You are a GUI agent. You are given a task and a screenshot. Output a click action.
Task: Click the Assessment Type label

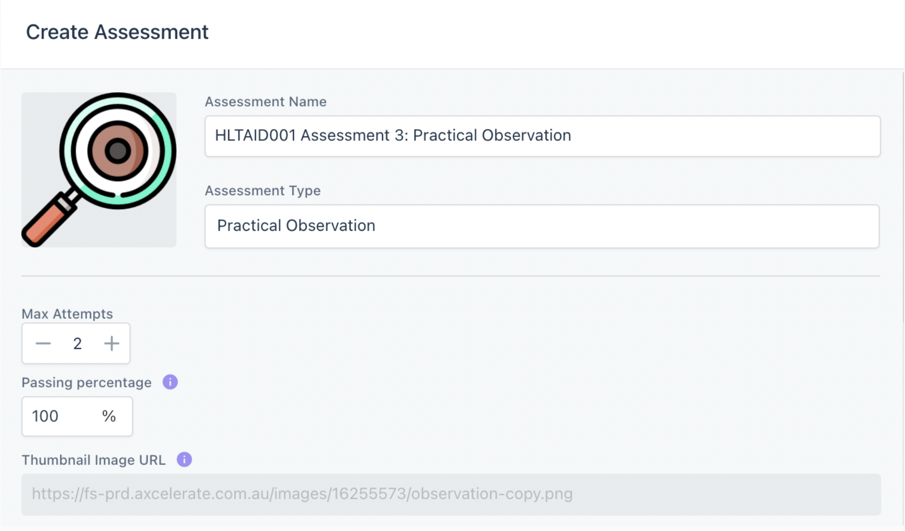(x=263, y=191)
